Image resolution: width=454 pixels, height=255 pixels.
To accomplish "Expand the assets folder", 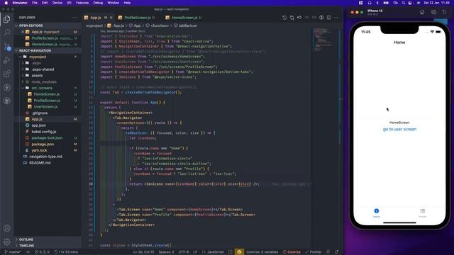I will tap(37, 76).
